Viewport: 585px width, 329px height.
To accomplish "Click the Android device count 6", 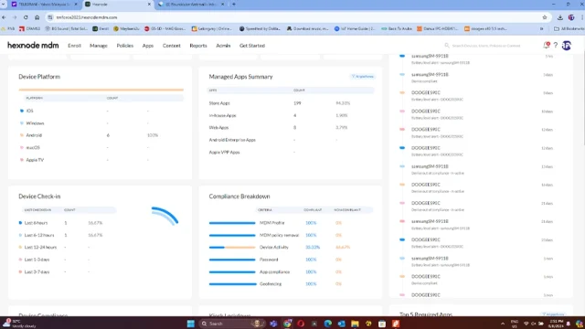I will (x=108, y=135).
